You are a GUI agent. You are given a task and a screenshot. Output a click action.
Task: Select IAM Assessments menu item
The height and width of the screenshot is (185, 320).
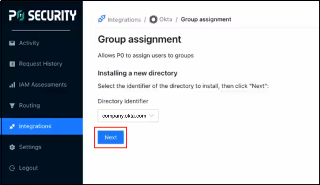43,85
